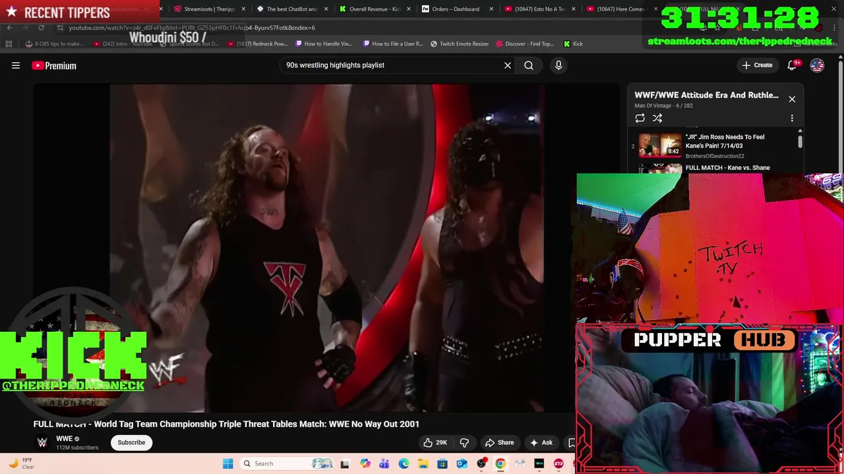Open (342) Intro - YouTube bookmark
The height and width of the screenshot is (474, 844).
pyautogui.click(x=123, y=44)
